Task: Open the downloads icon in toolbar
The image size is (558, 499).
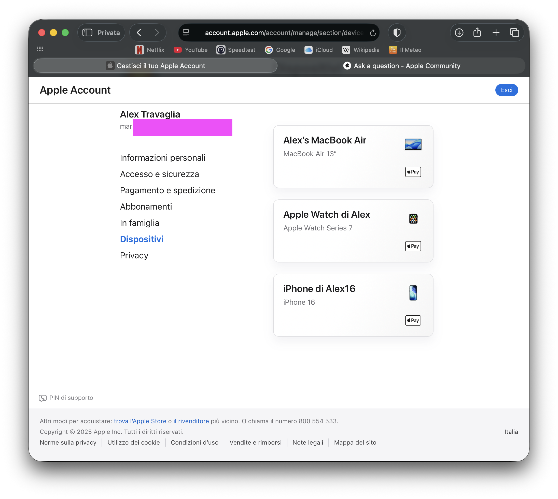Action: 459,33
